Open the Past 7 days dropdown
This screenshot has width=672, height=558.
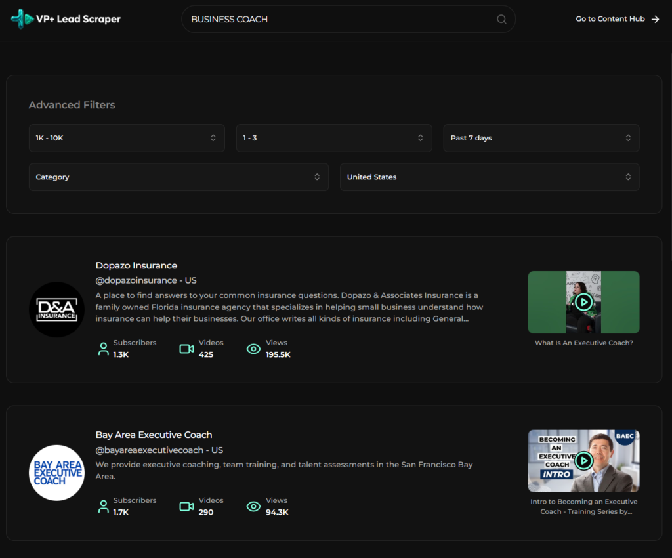pyautogui.click(x=541, y=138)
